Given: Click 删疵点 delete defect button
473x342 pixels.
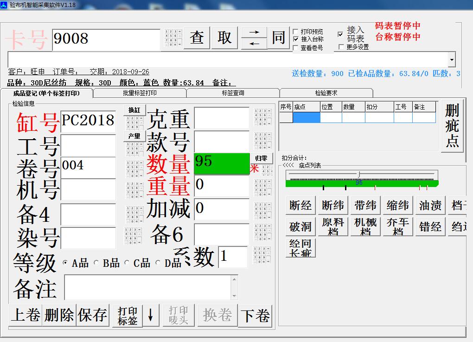Looking at the screenshot, I should (452, 126).
